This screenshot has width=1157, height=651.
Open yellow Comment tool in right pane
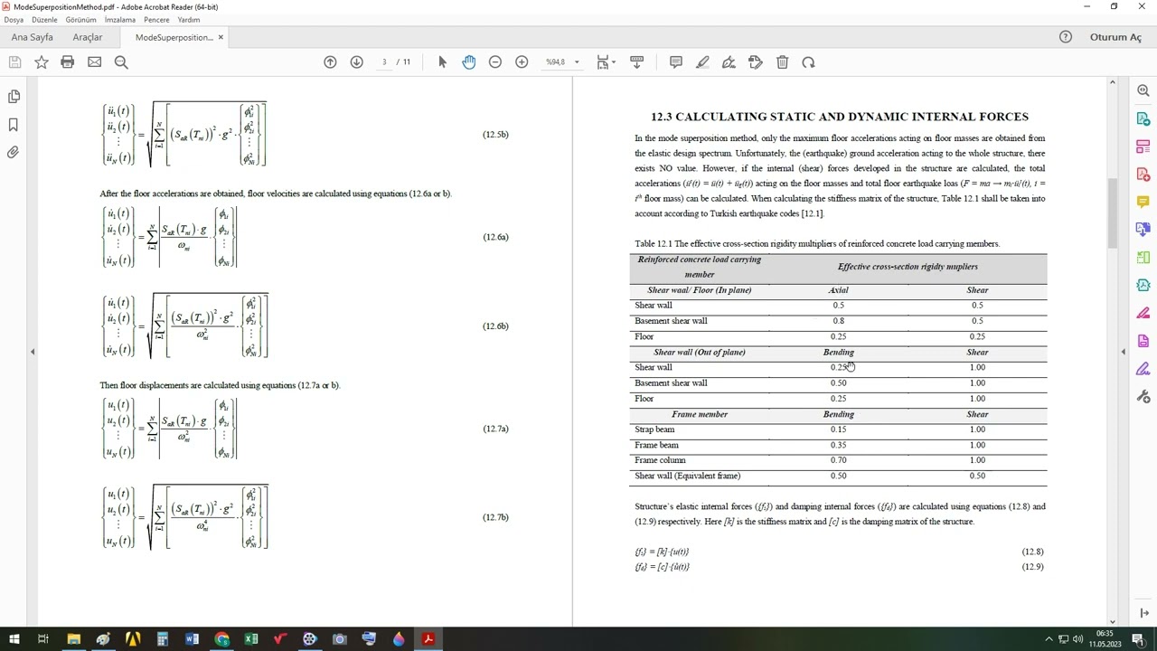(1143, 202)
